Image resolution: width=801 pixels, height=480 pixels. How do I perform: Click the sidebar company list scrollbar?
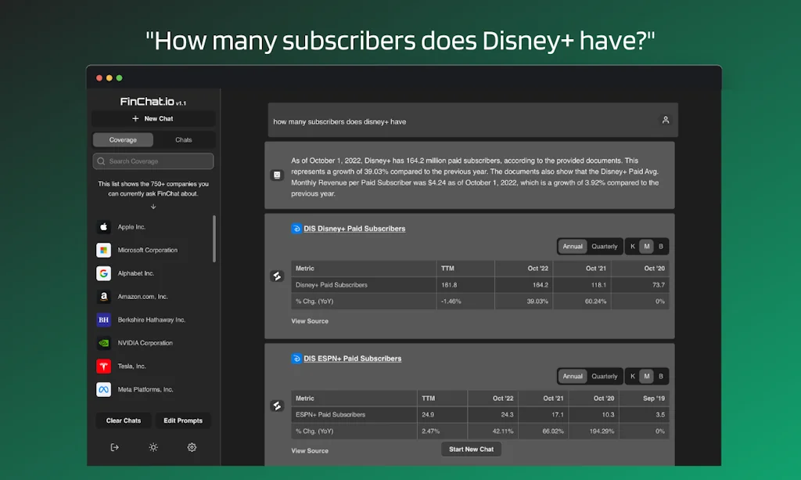tap(214, 239)
